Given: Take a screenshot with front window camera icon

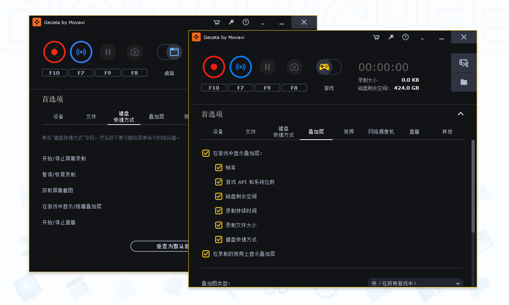Looking at the screenshot, I should tap(294, 67).
